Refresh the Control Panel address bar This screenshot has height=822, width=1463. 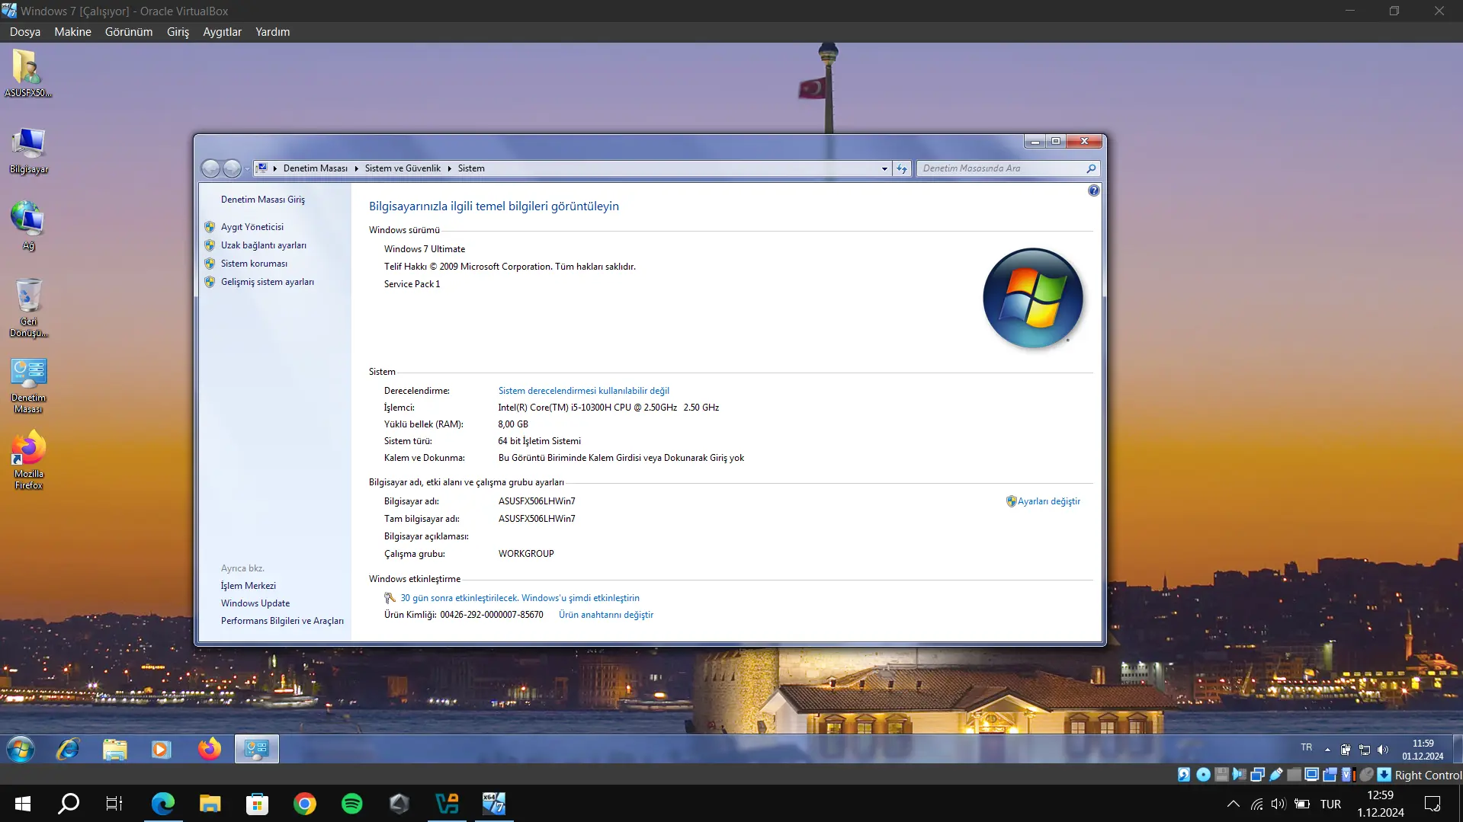pos(902,168)
